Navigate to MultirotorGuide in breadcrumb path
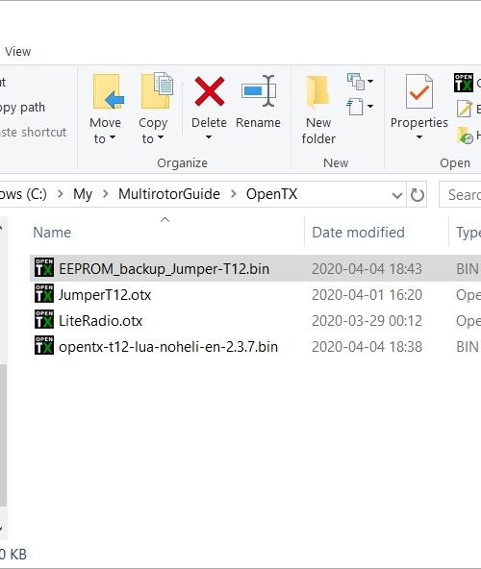481x569 pixels. (x=169, y=194)
